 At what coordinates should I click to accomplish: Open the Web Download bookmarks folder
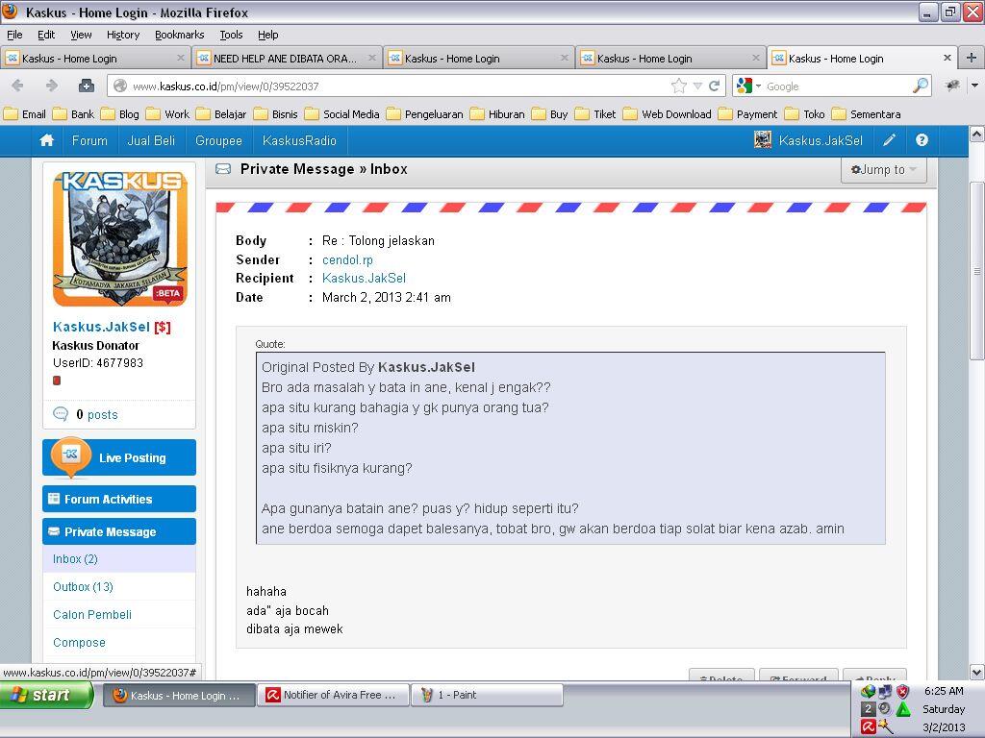pyautogui.click(x=668, y=114)
